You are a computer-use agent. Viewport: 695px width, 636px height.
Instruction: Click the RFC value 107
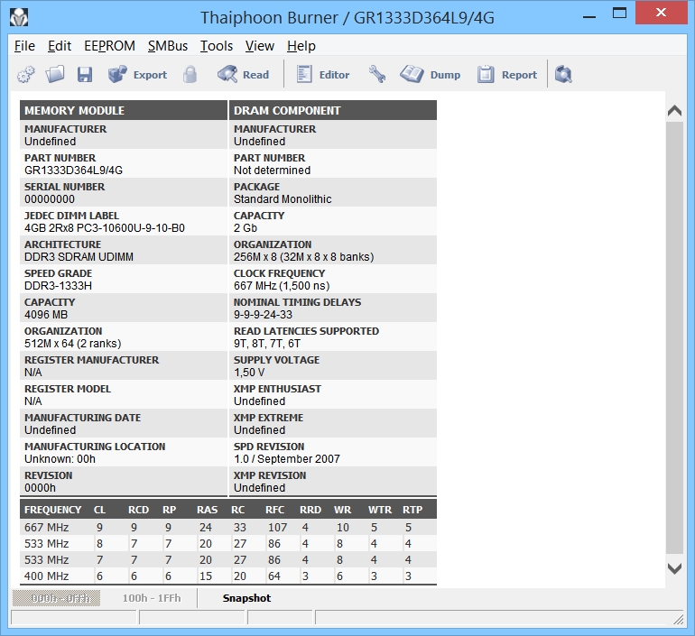pos(277,527)
